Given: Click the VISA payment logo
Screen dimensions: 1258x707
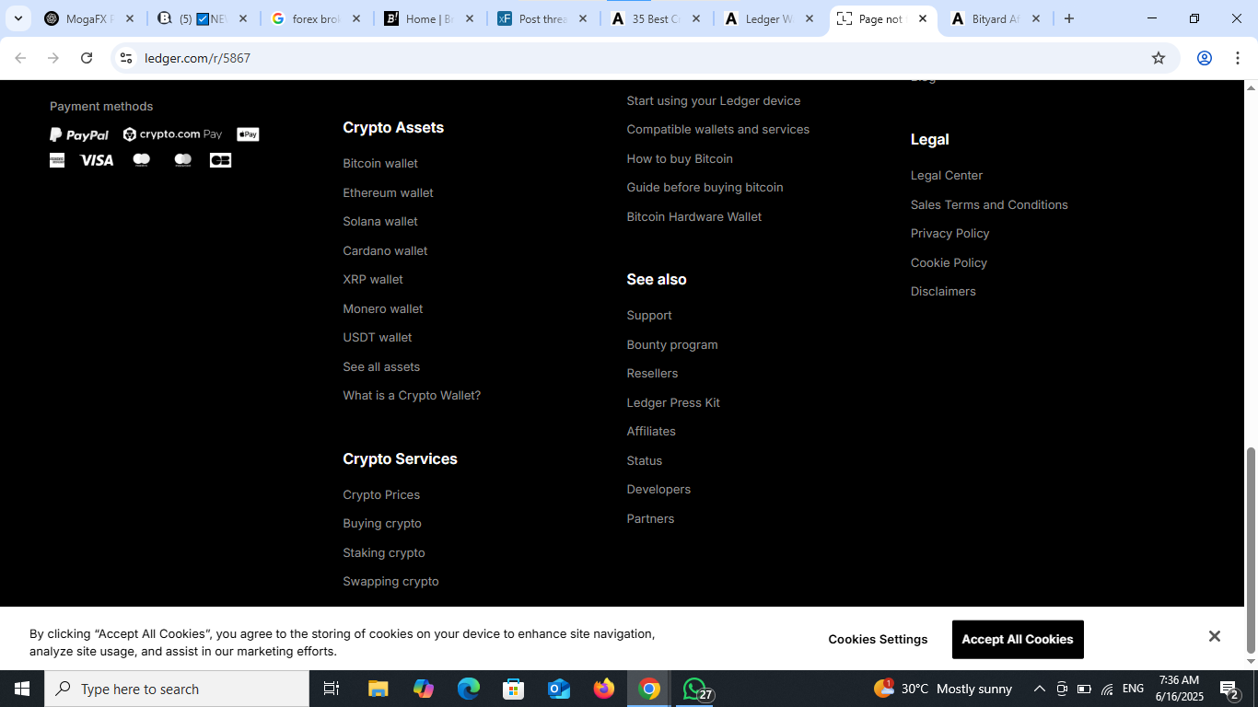Looking at the screenshot, I should (x=97, y=160).
